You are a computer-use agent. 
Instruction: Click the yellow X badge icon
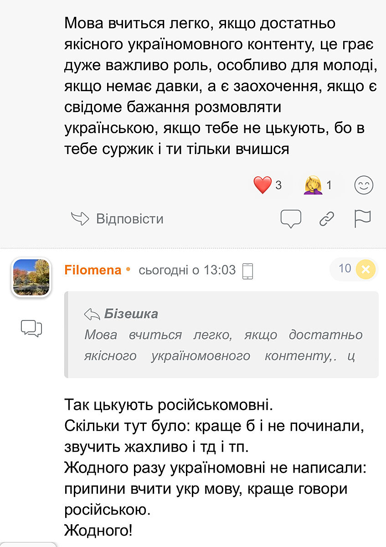click(365, 269)
